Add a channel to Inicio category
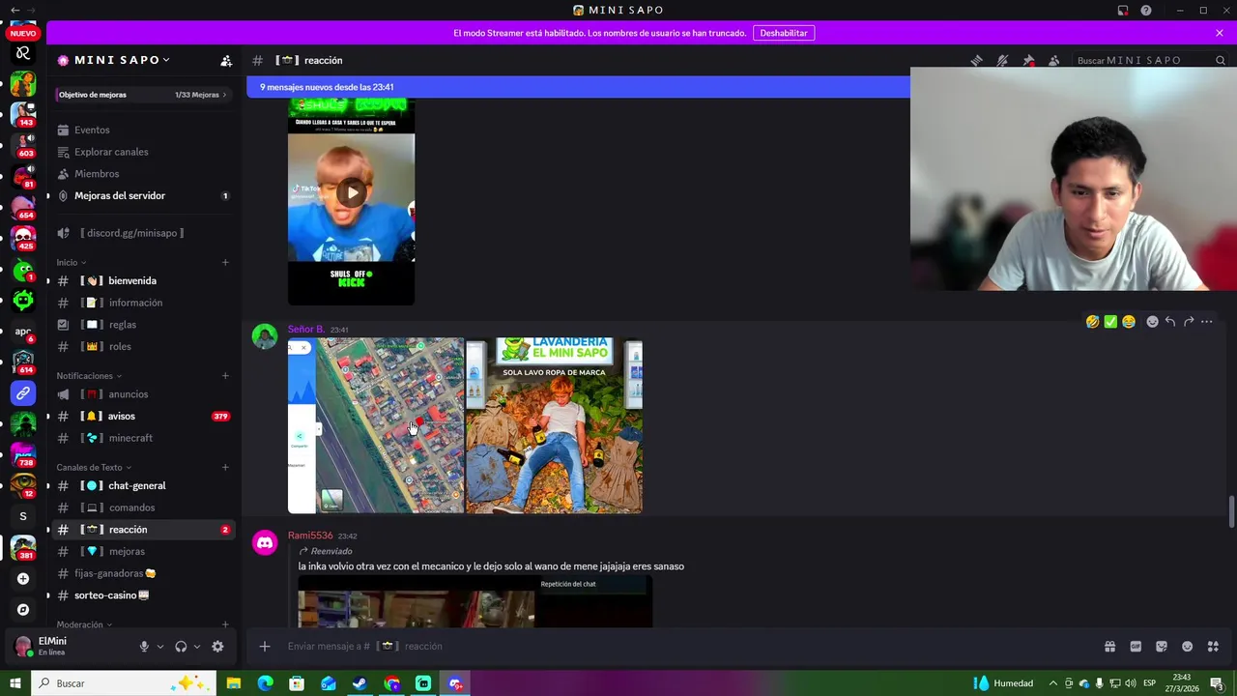The image size is (1237, 696). pyautogui.click(x=225, y=262)
